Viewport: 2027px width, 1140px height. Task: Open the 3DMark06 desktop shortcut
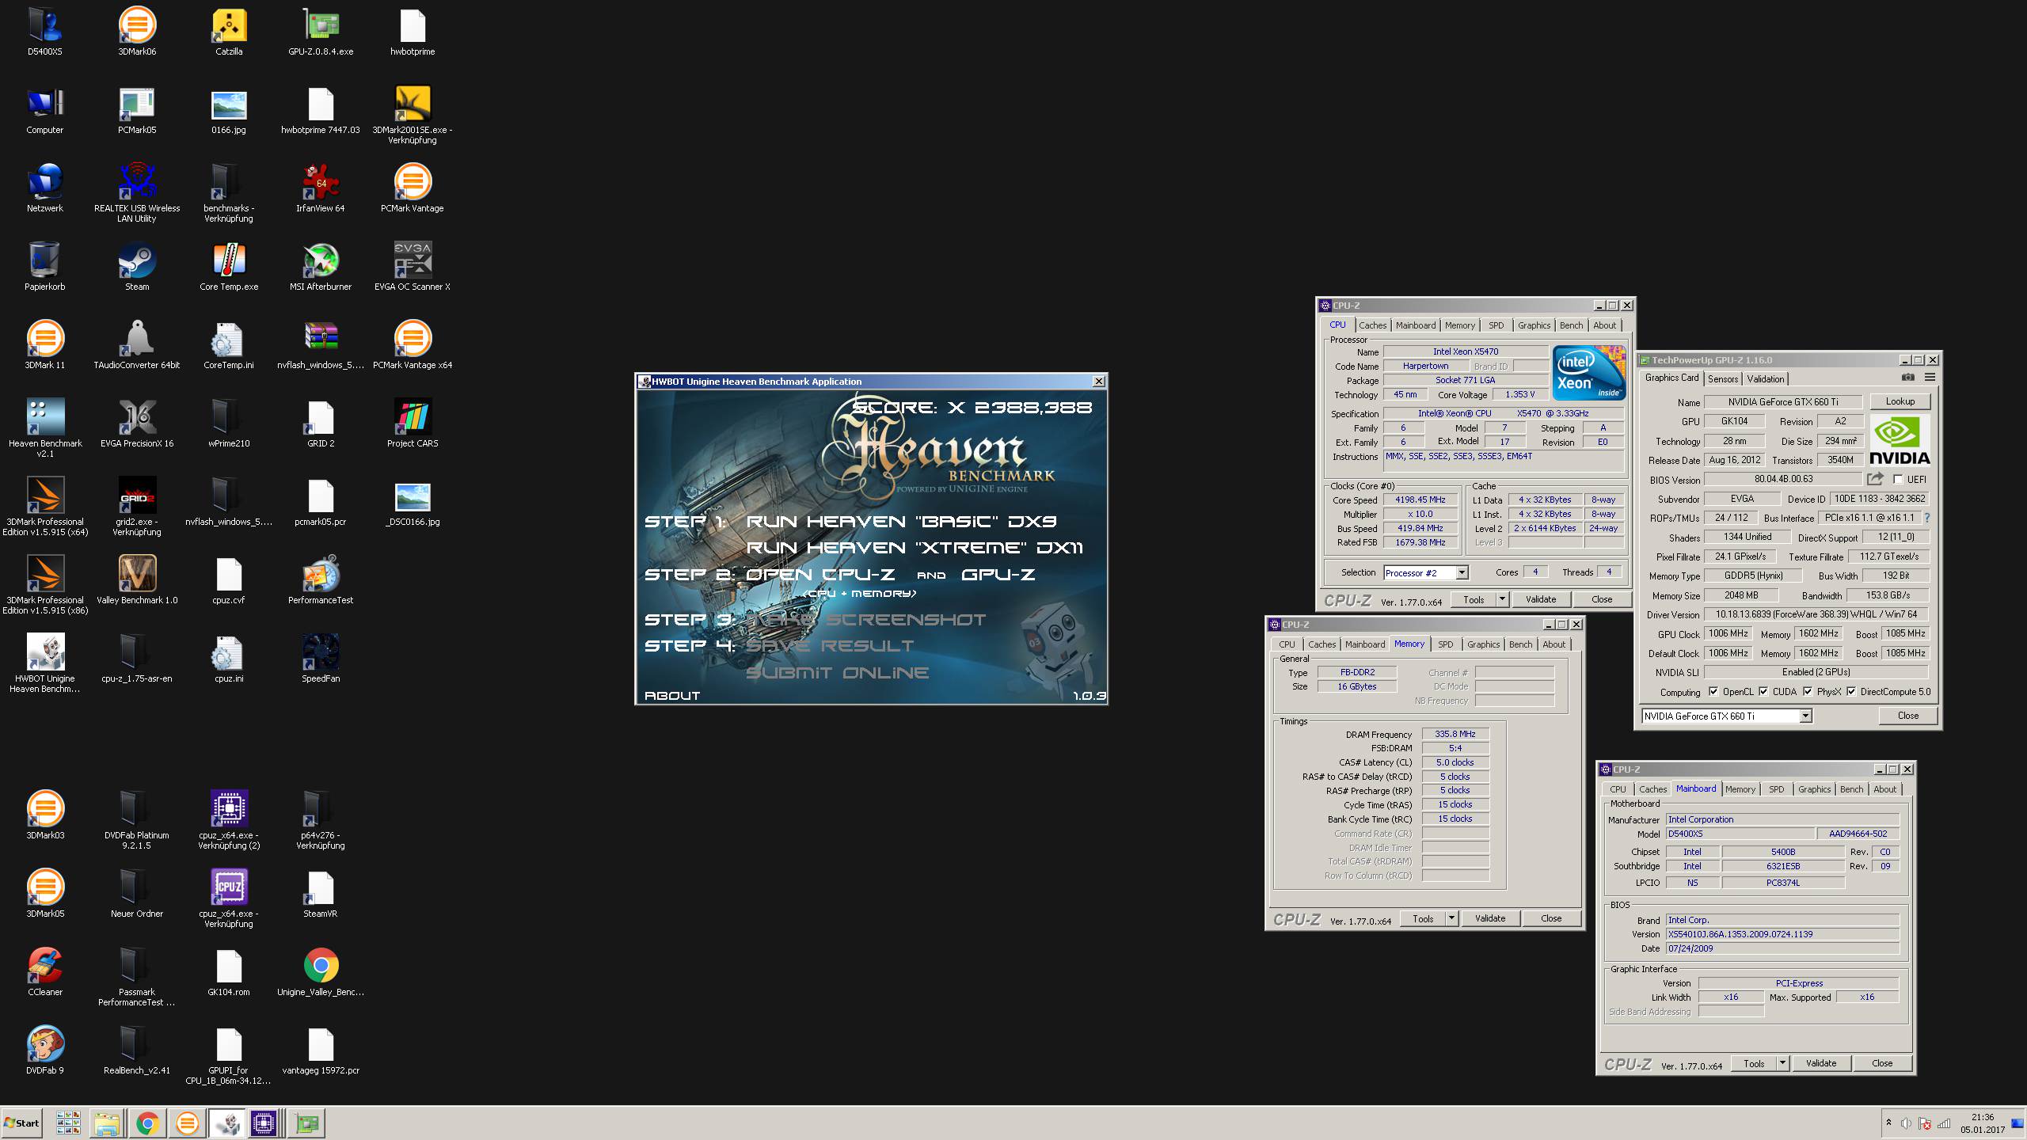coord(137,32)
